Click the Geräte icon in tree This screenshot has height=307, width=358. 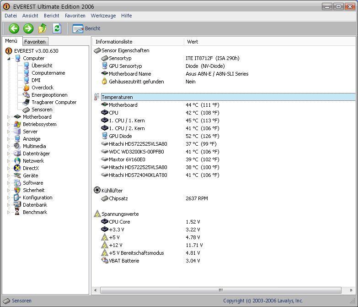point(17,175)
